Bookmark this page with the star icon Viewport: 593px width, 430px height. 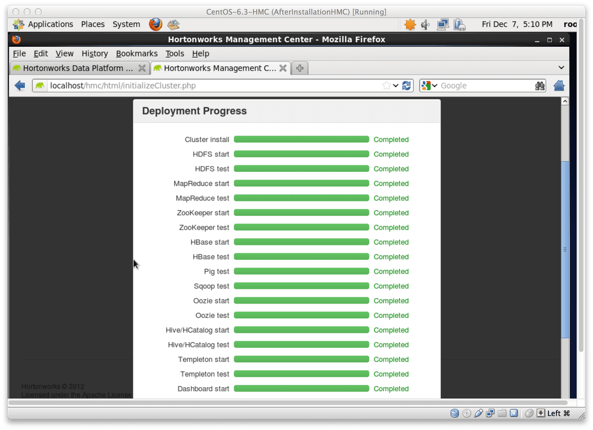[x=387, y=86]
